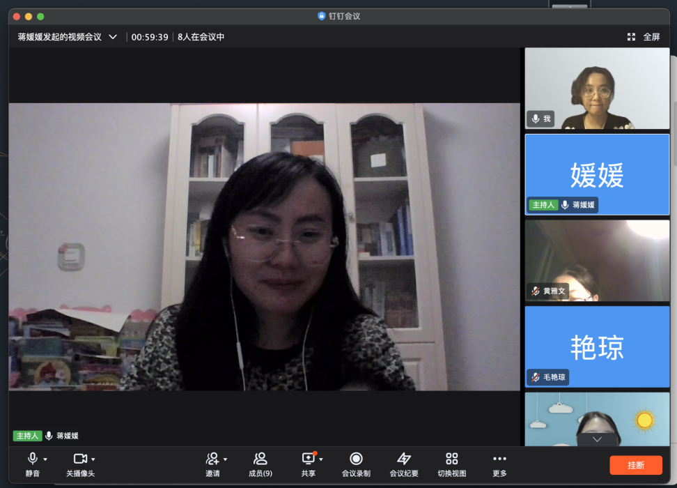Enter full screen with 全屏 button

[644, 37]
